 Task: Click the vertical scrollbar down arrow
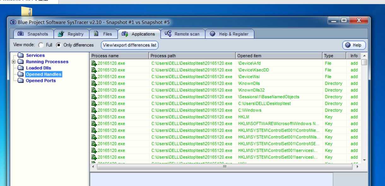point(364,160)
